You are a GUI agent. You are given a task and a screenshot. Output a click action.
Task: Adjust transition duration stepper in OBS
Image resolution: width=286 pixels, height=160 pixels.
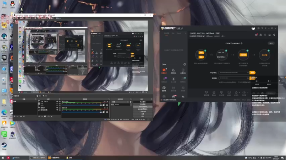click(x=130, y=105)
